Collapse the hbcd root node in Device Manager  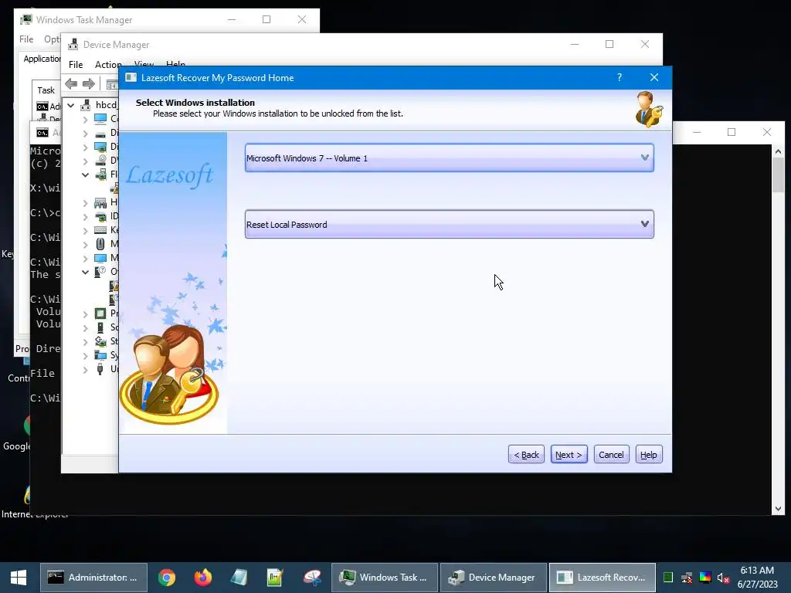(x=71, y=105)
